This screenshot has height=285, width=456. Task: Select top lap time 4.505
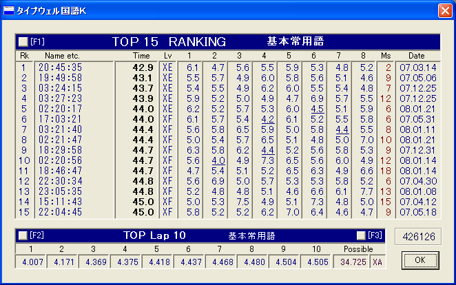(316, 262)
